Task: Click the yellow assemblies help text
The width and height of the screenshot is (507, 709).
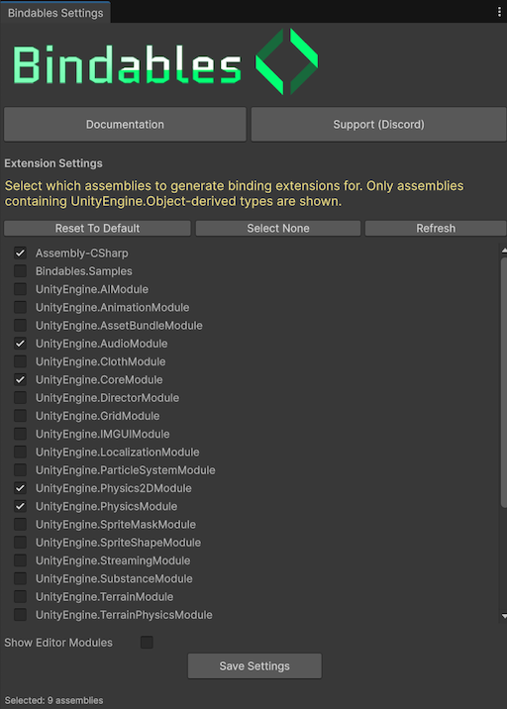Action: [x=234, y=193]
